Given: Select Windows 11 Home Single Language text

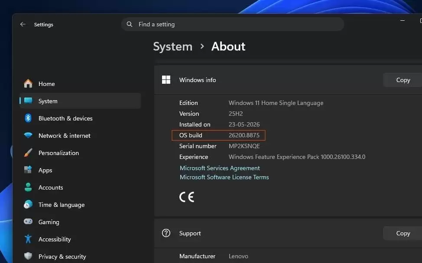Looking at the screenshot, I should [x=276, y=103].
